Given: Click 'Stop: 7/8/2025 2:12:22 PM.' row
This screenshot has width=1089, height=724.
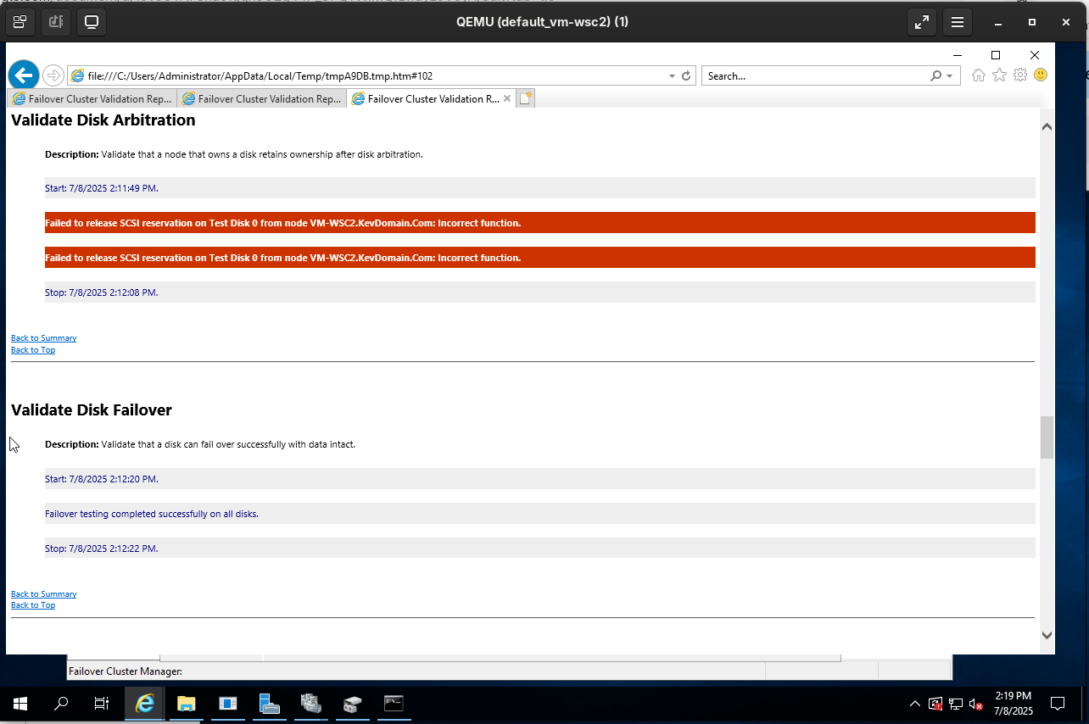Looking at the screenshot, I should point(540,549).
